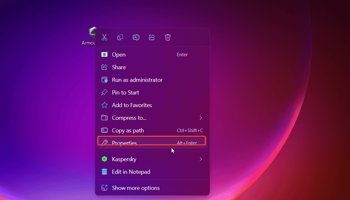Click the Share arrow icon in top row

coord(152,37)
